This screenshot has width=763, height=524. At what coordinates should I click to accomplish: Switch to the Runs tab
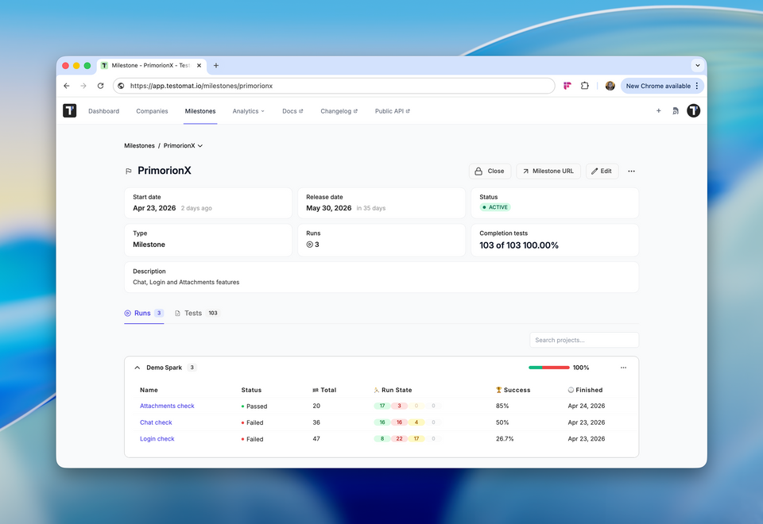[143, 313]
